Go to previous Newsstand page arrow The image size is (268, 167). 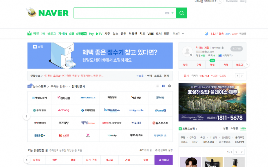tap(26, 116)
